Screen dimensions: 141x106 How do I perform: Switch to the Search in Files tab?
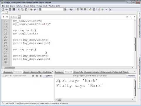(36, 72)
